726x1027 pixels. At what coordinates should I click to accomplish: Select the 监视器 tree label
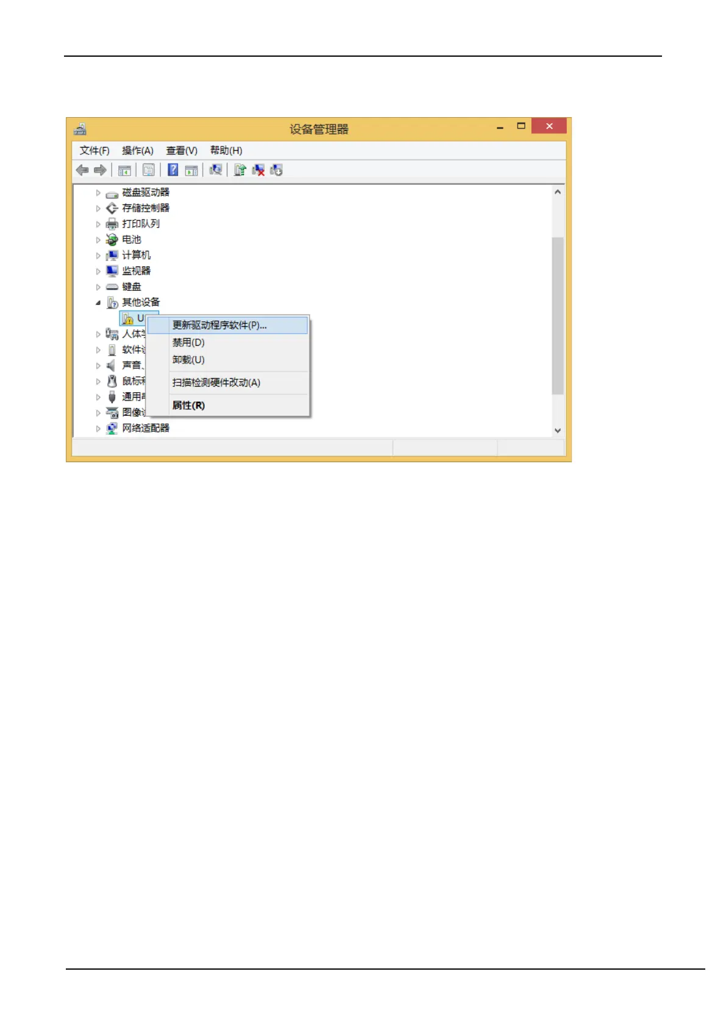coord(137,271)
